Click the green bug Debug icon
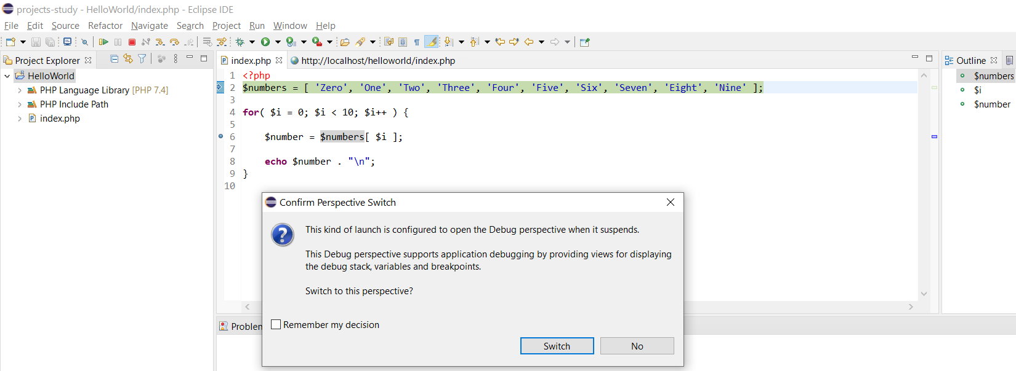 240,42
